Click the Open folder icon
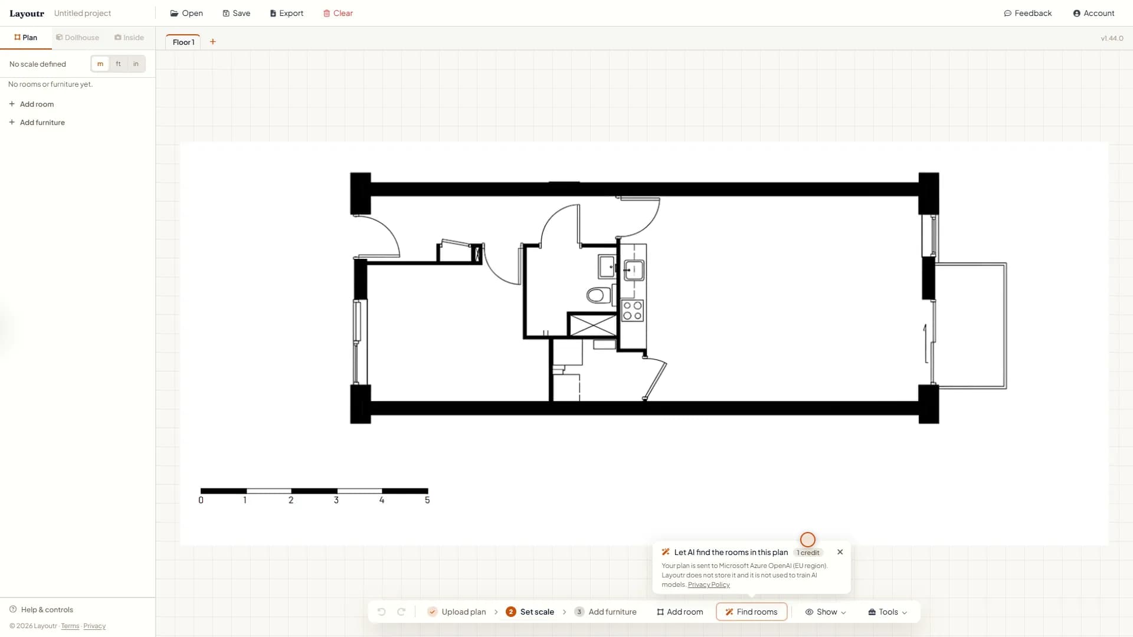The width and height of the screenshot is (1133, 637). click(x=174, y=13)
